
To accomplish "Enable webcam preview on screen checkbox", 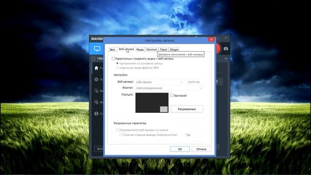I will click(x=117, y=130).
